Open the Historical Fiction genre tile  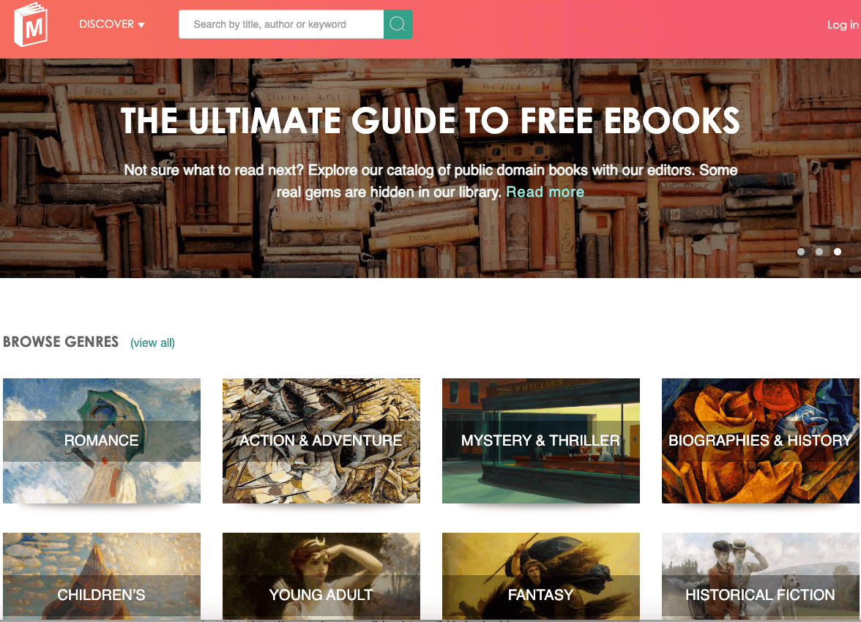761,577
